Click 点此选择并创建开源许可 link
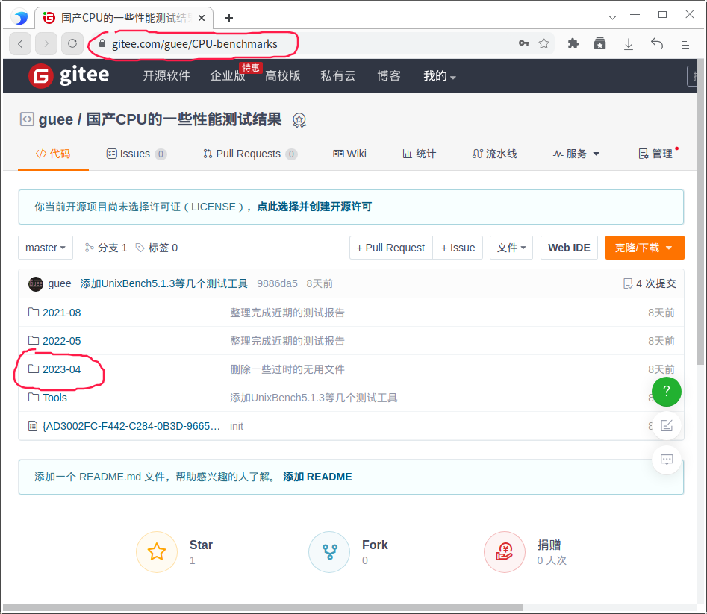The height and width of the screenshot is (614, 707). click(x=314, y=207)
